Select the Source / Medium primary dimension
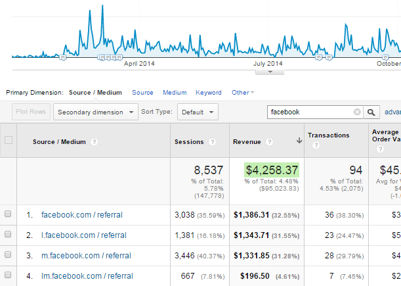401x286 pixels. [x=95, y=93]
